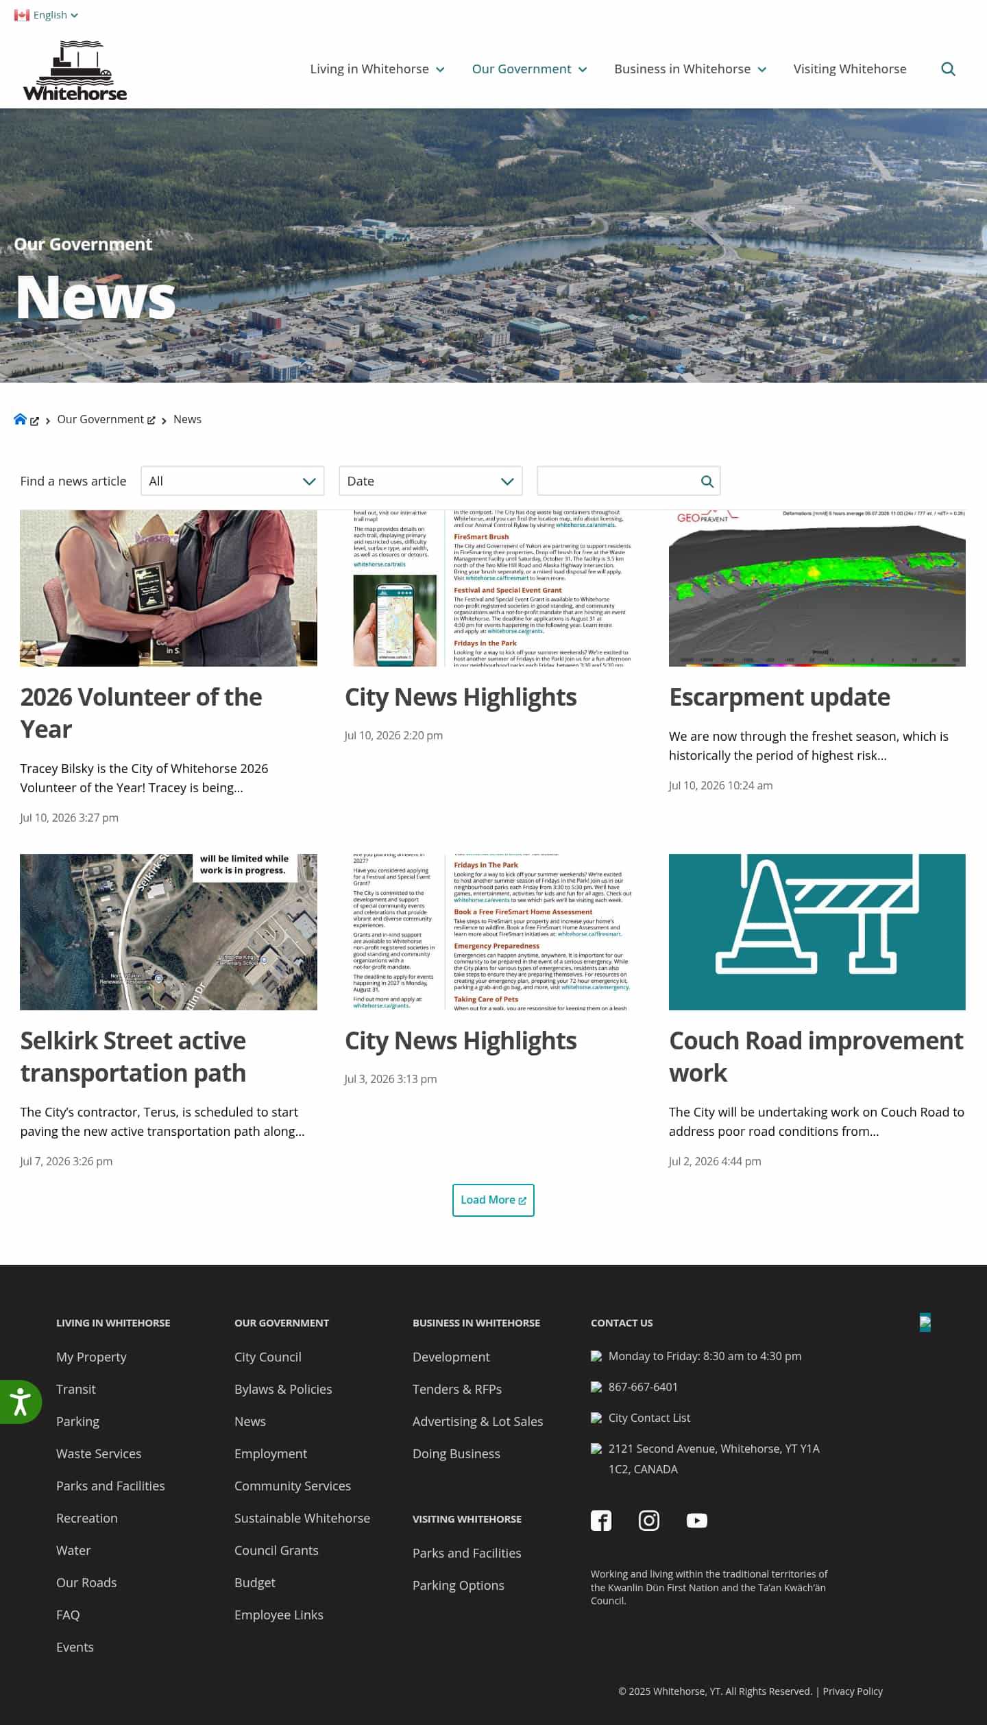Open the Jul 10 City News Highlights thumbnail
The width and height of the screenshot is (987, 1725).
pyautogui.click(x=493, y=588)
